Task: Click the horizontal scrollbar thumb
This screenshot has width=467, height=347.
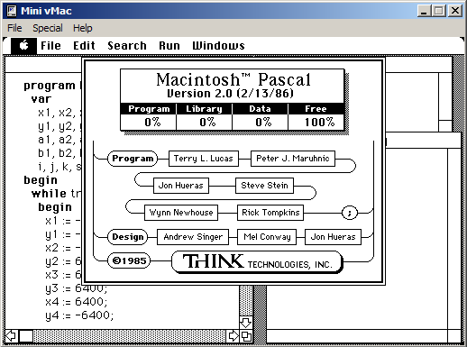Action: coord(26,336)
